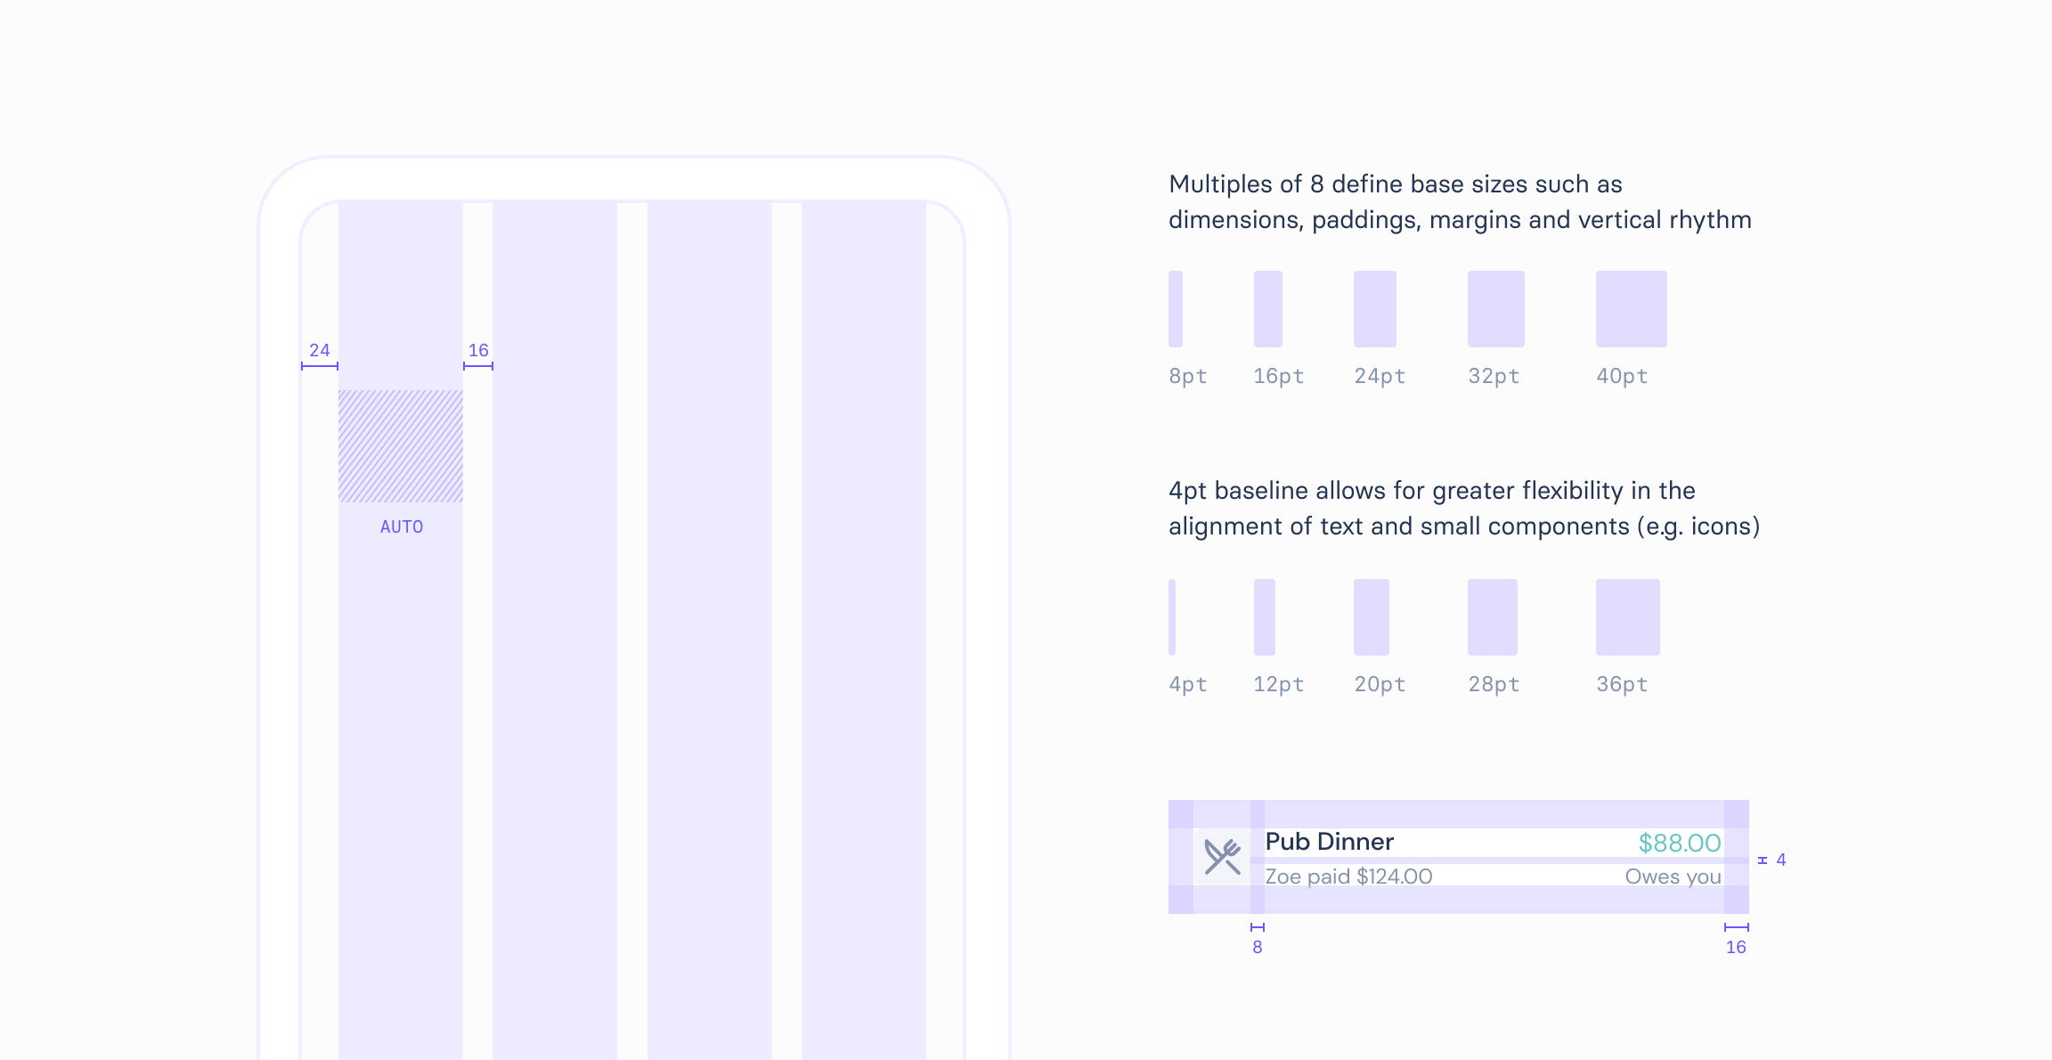
Task: Click the 24 margin measurement label
Action: [x=319, y=350]
